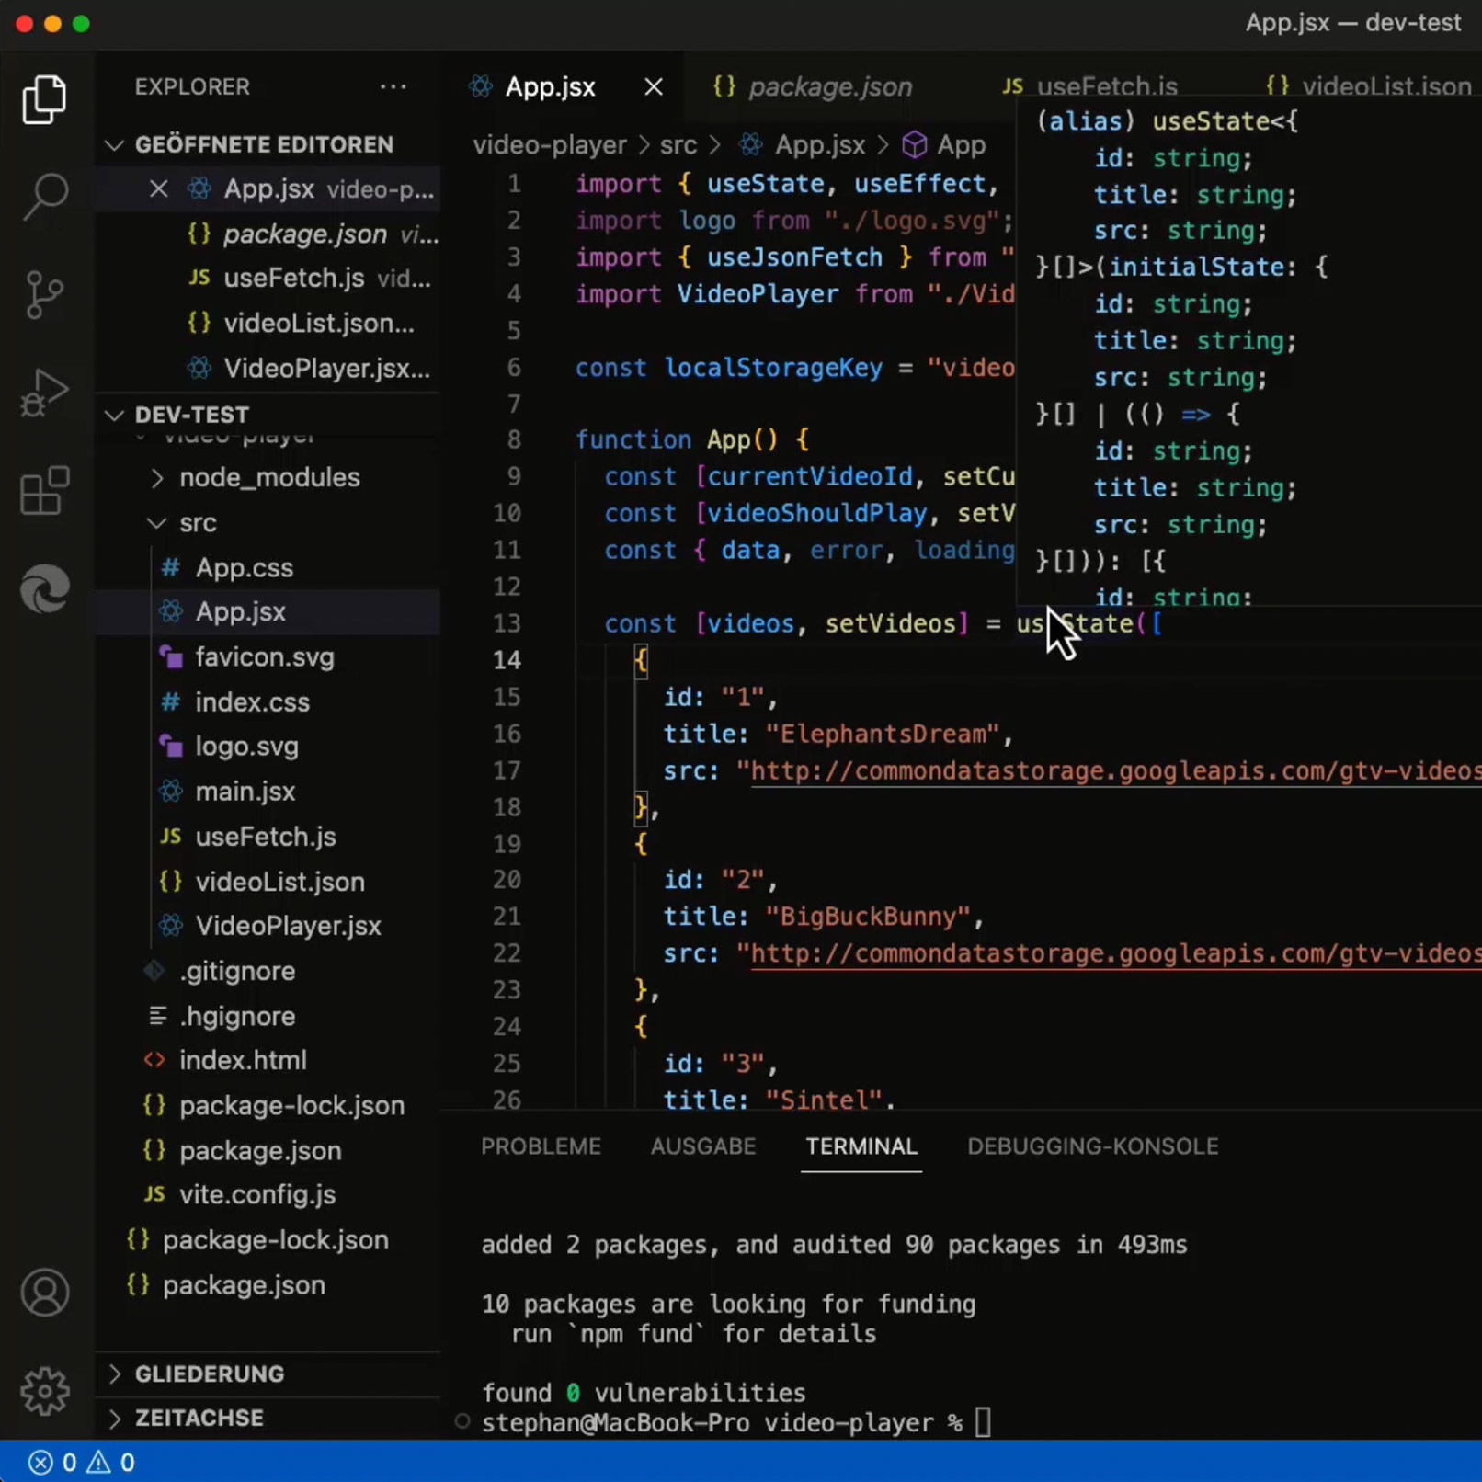1482x1482 pixels.
Task: Click the errors and warnings status indicator
Action: 82,1462
